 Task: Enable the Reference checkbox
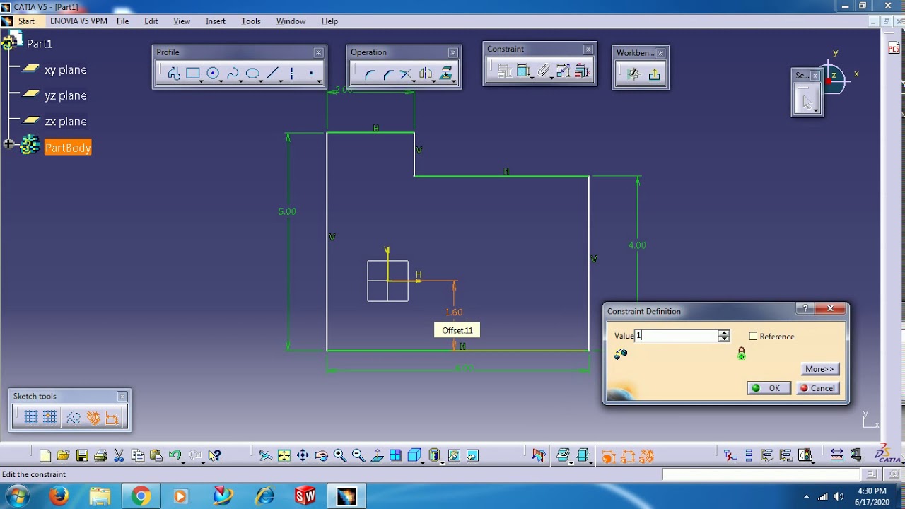[x=753, y=337]
